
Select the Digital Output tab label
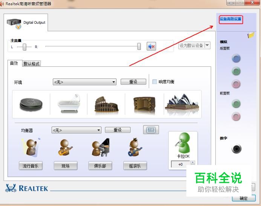tap(34, 23)
